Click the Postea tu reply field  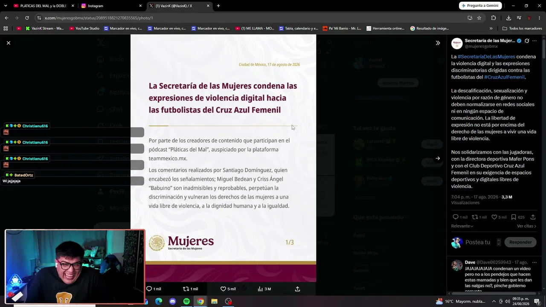click(x=478, y=242)
